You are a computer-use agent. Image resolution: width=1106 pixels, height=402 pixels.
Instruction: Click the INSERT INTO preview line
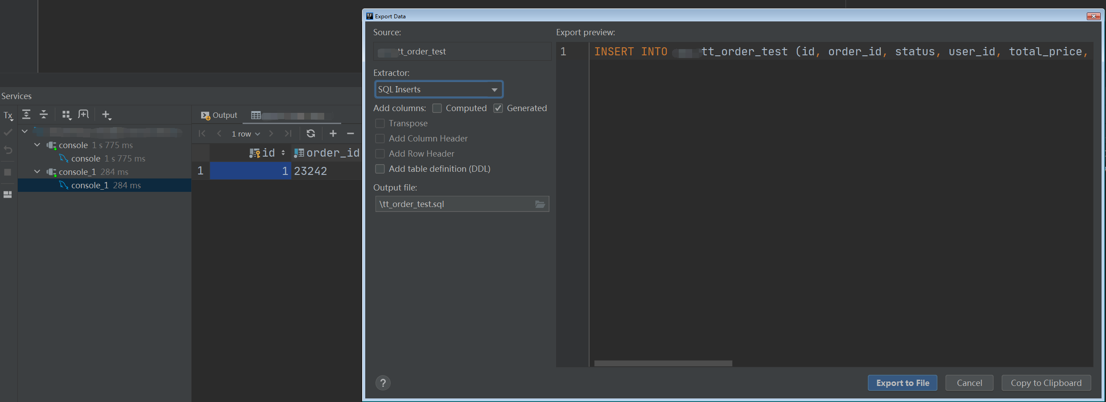[x=841, y=52]
